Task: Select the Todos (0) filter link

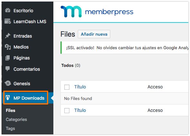Action: pyautogui.click(x=71, y=66)
